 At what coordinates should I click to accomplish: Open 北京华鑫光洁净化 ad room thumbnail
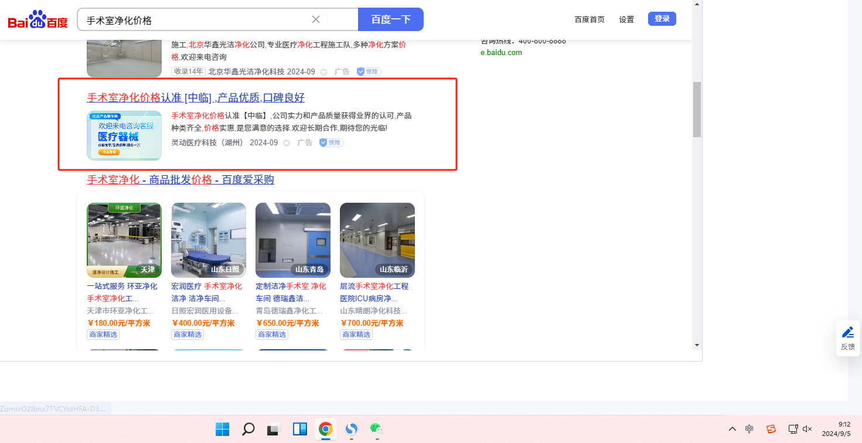point(124,59)
